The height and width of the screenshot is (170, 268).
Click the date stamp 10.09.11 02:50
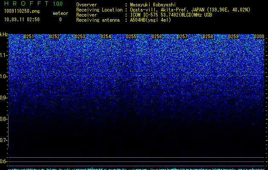click(22, 20)
